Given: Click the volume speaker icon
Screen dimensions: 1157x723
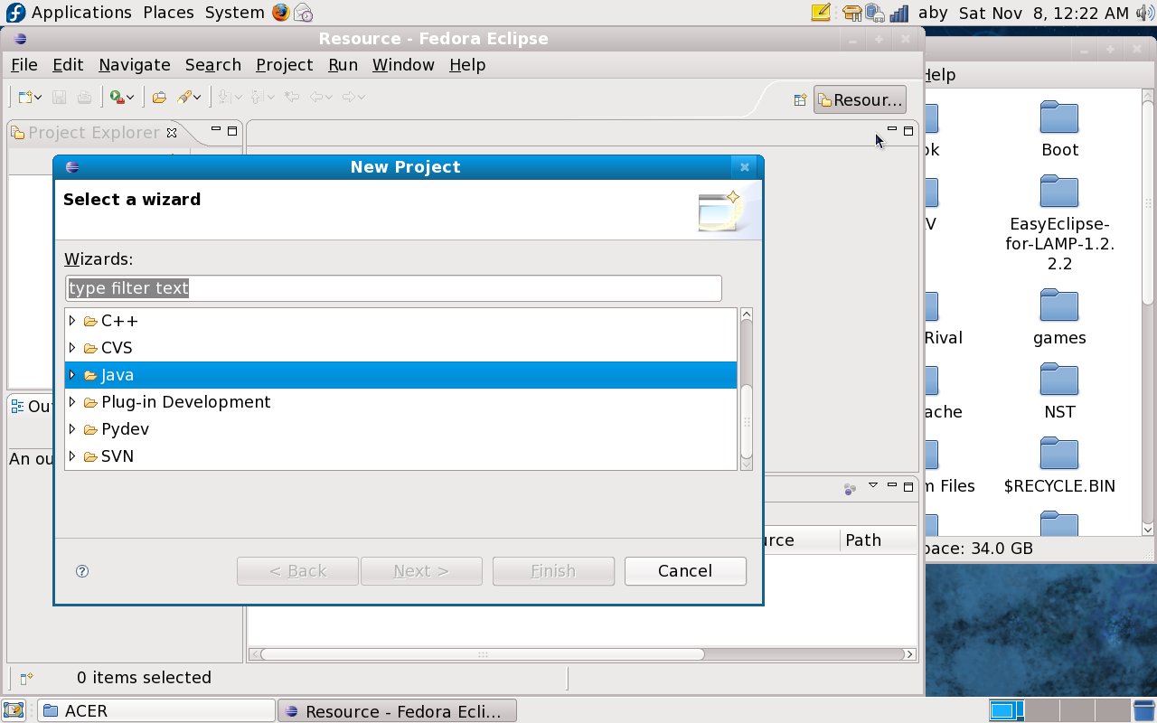Looking at the screenshot, I should click(x=1143, y=13).
